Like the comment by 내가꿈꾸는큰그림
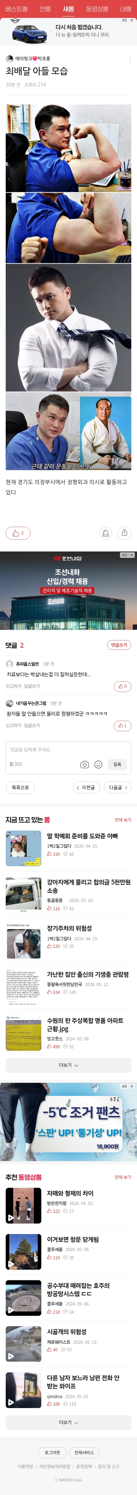 click(x=122, y=725)
